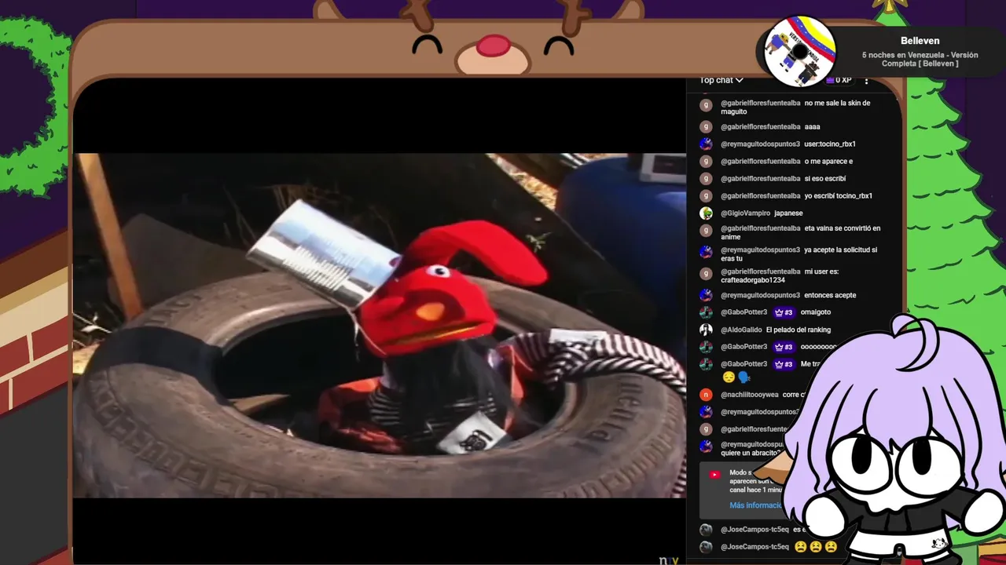
Task: Click GaboPotter3 avatar beside 'omaigoto'
Action: pyautogui.click(x=706, y=312)
